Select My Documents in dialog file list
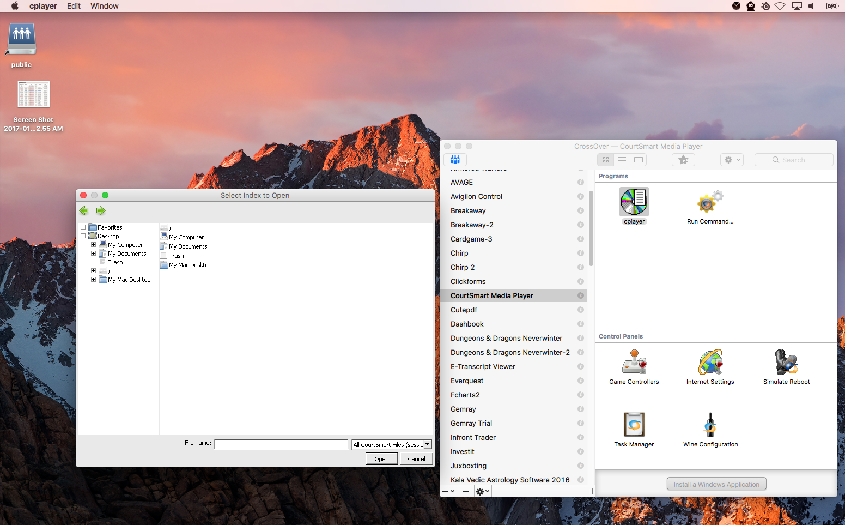Image resolution: width=845 pixels, height=525 pixels. (x=184, y=246)
